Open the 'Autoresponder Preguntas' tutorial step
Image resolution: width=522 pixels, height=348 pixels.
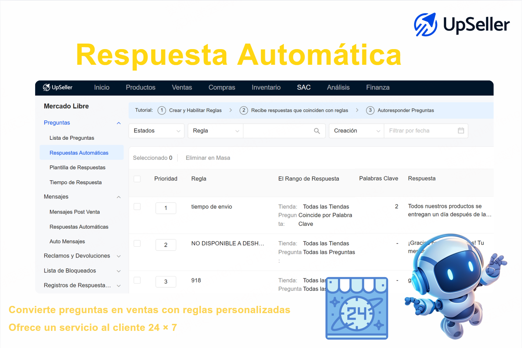405,110
